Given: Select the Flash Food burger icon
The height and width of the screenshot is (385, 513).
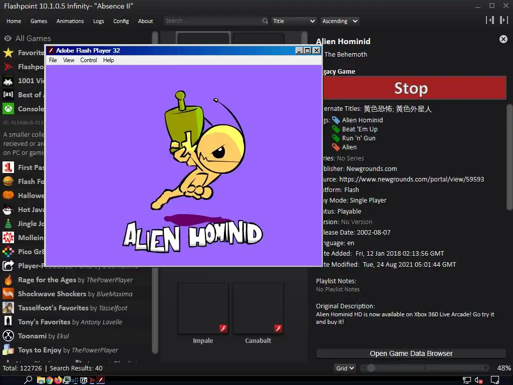Looking at the screenshot, I should coord(8,181).
